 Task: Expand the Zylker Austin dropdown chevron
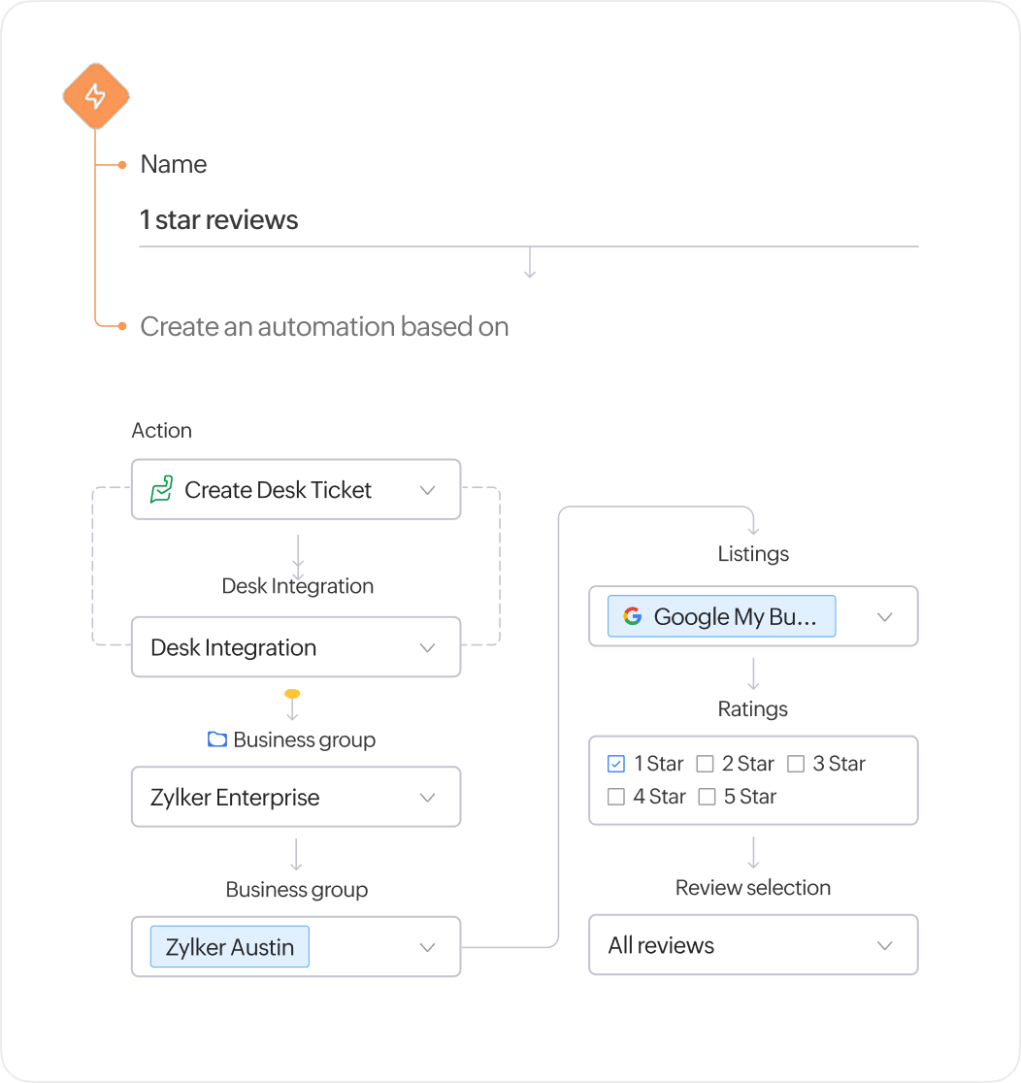[x=427, y=947]
